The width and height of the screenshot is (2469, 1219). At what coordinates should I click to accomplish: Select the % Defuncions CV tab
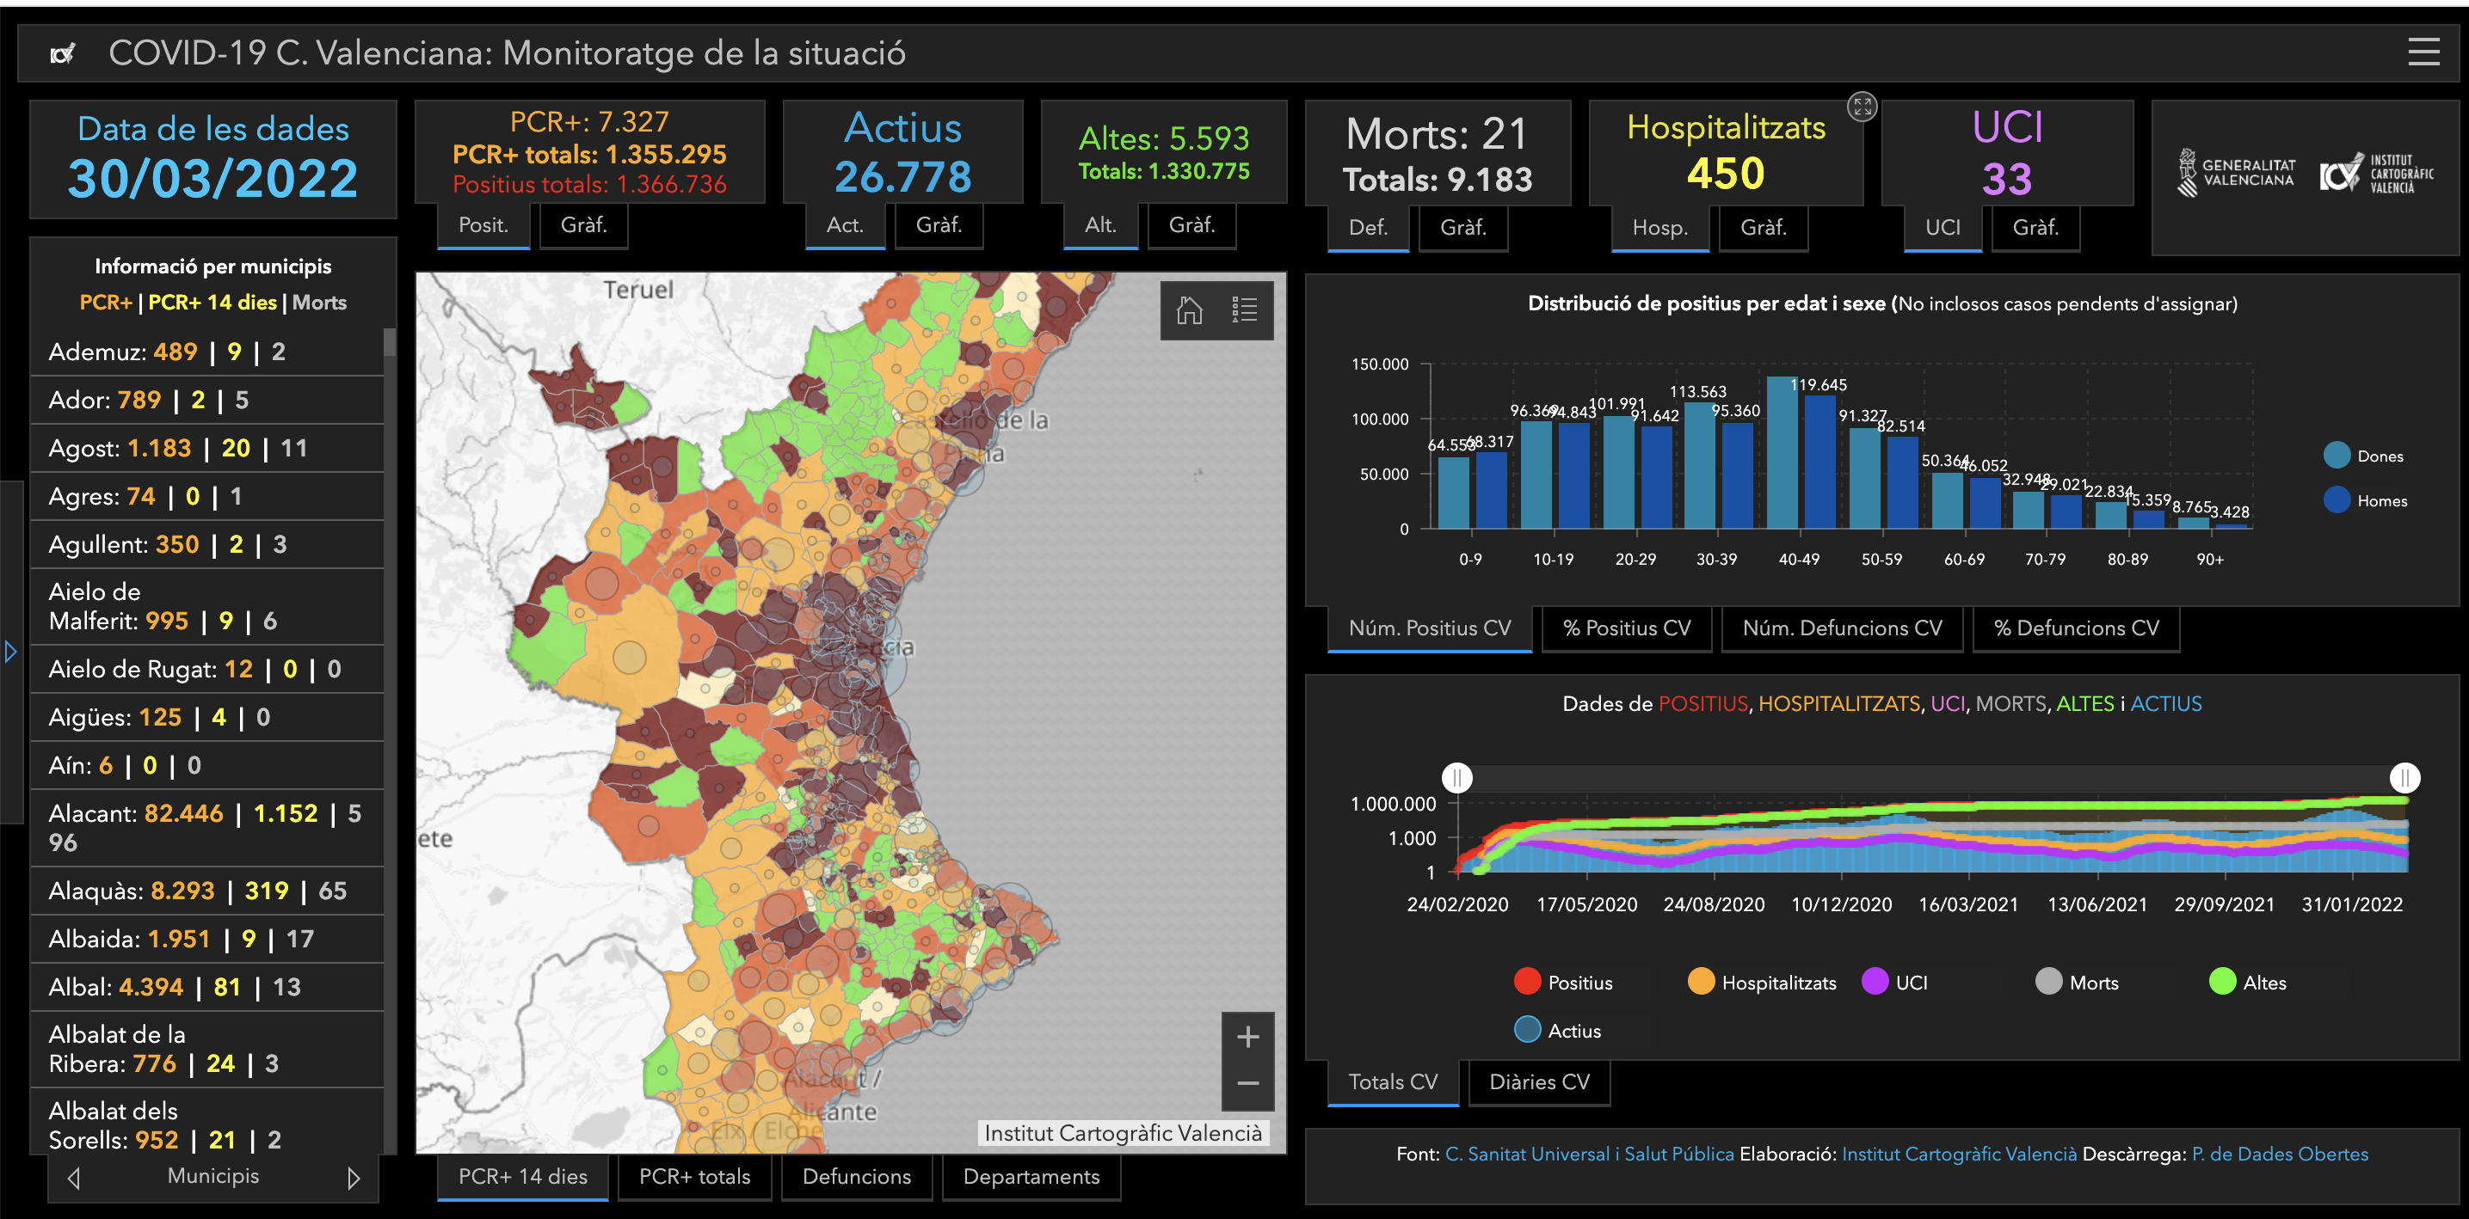click(2076, 628)
